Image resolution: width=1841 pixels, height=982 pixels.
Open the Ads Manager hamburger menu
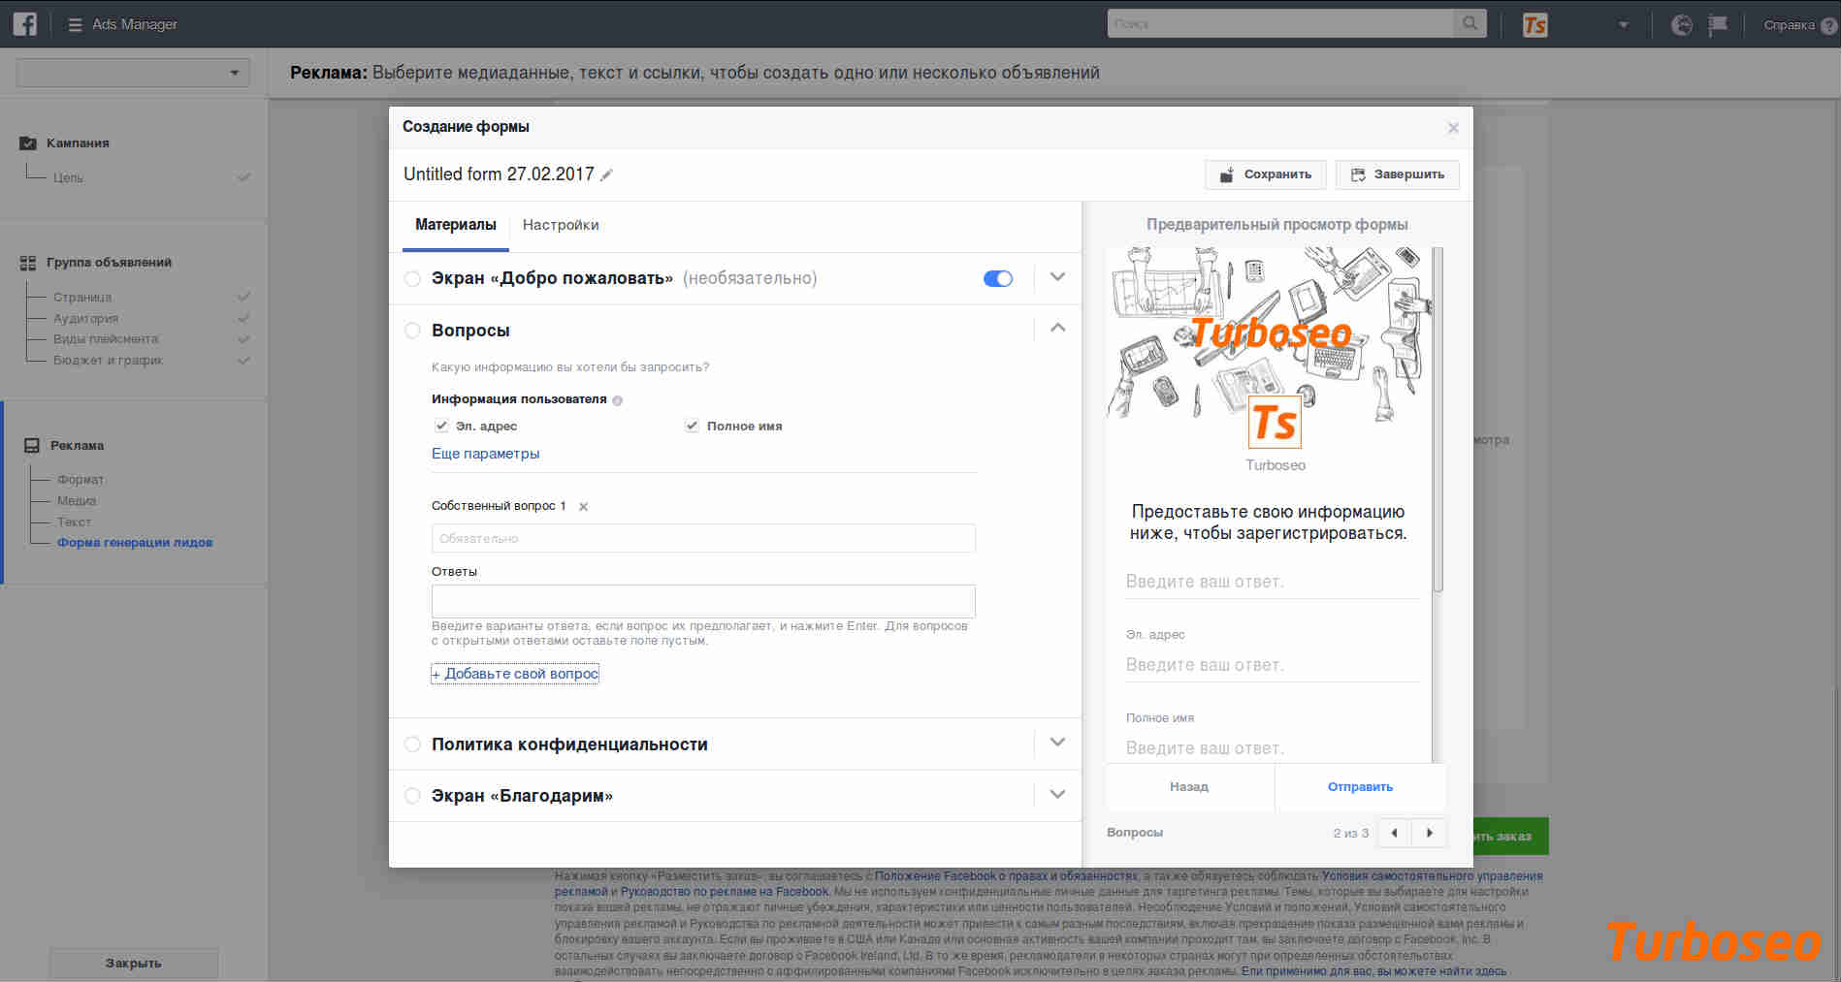tap(75, 24)
